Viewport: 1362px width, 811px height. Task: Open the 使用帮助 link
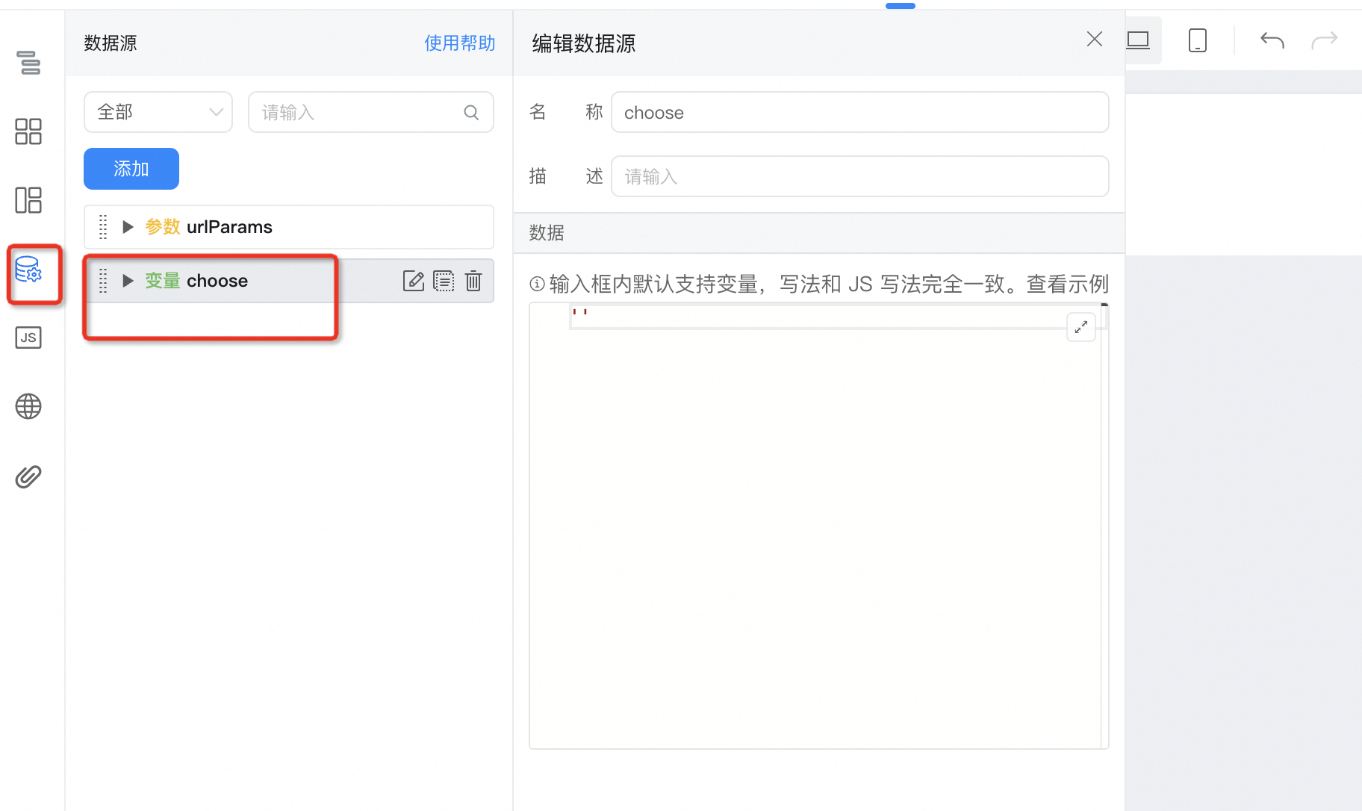click(x=460, y=43)
